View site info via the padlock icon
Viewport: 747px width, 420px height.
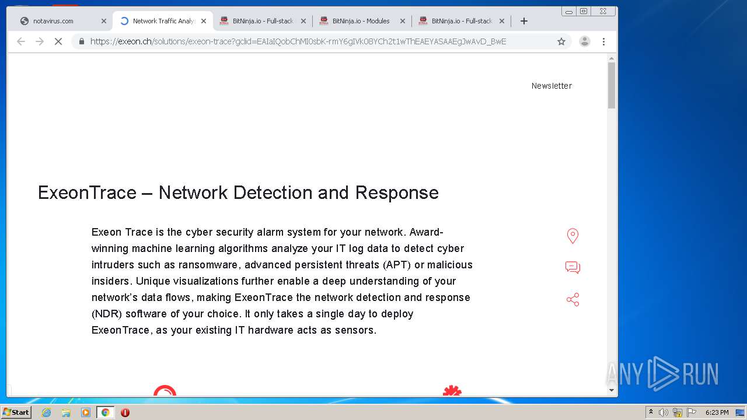pyautogui.click(x=81, y=41)
